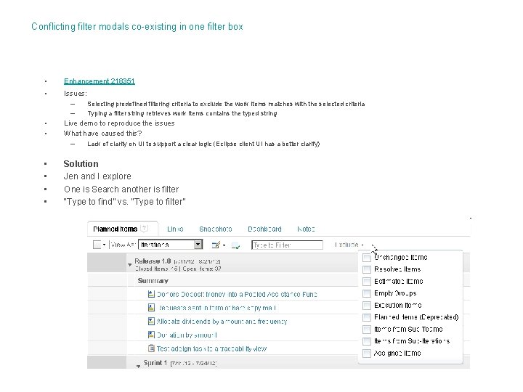Switch to the Dashboard tab
Screen dimensions: 523x392
click(x=264, y=229)
